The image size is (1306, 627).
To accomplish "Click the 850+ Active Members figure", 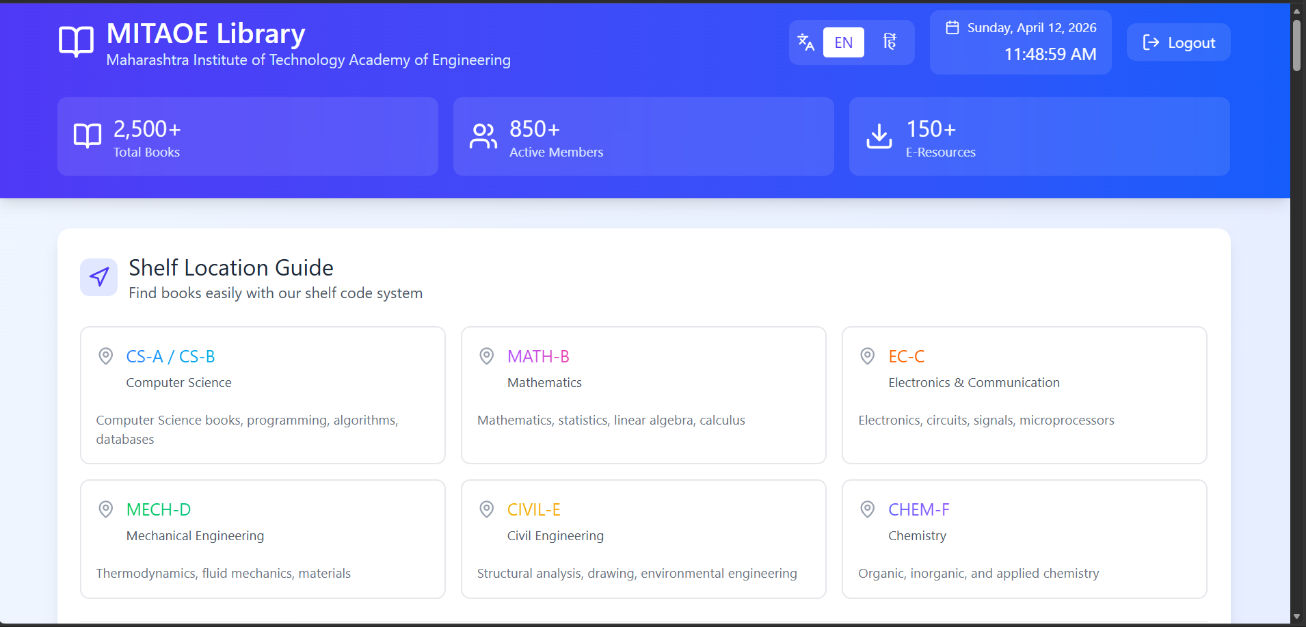I will pos(535,129).
